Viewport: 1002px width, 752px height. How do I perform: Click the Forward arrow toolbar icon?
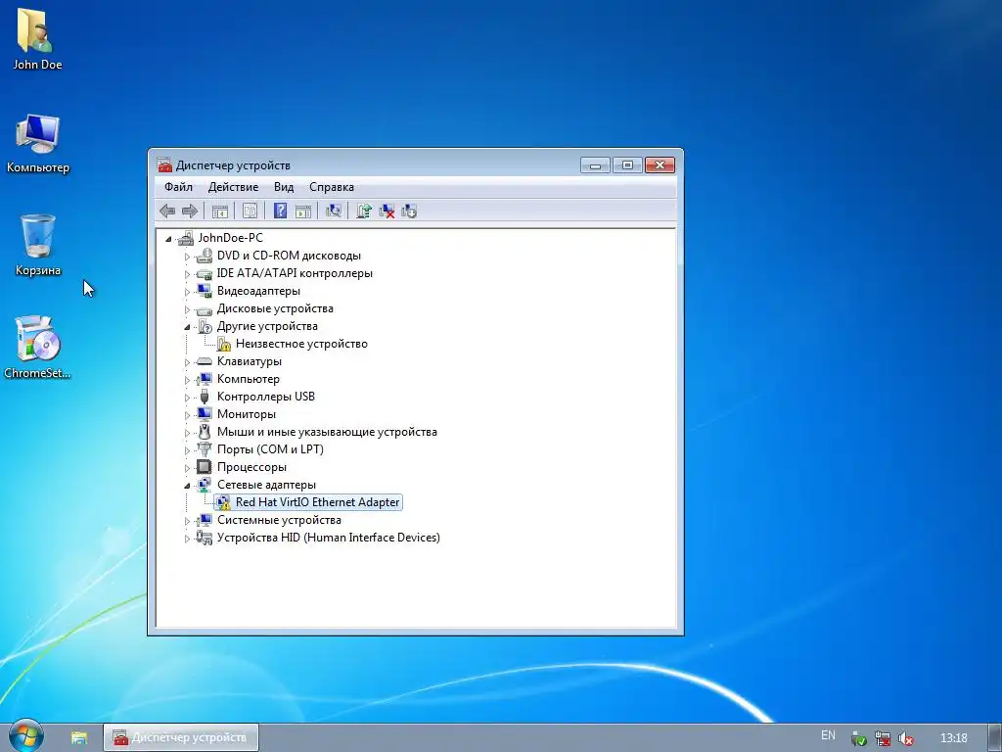click(x=190, y=211)
